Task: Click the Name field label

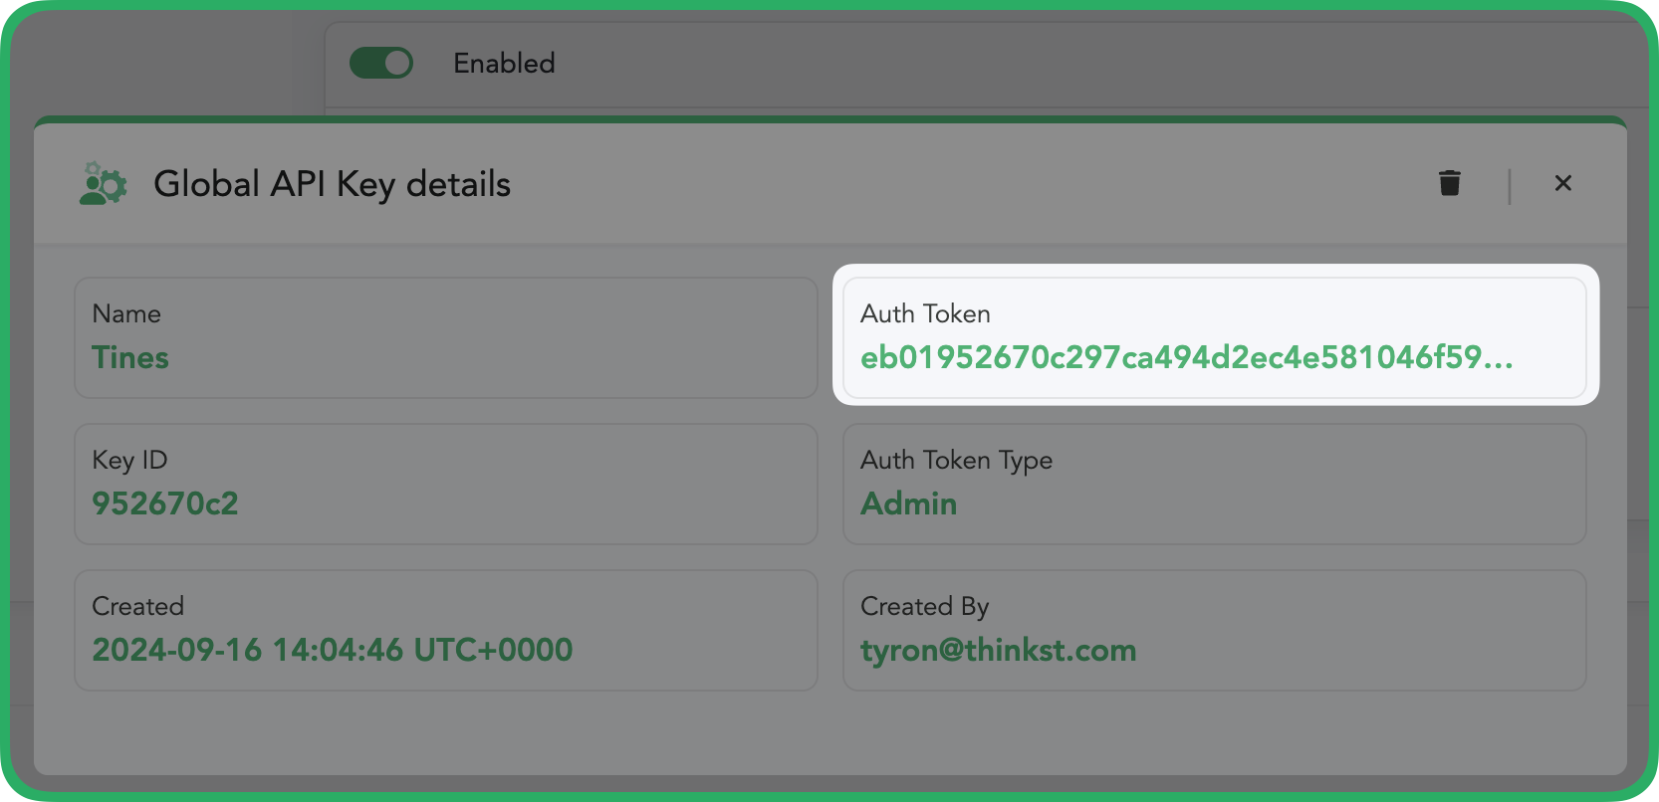Action: point(126,314)
